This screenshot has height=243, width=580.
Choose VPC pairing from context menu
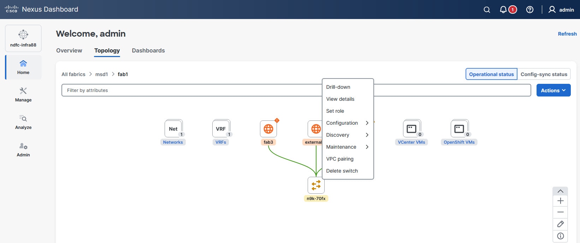[348, 159]
